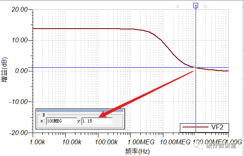
Task: Click the dark red line sample in the legend
Action: (195, 127)
